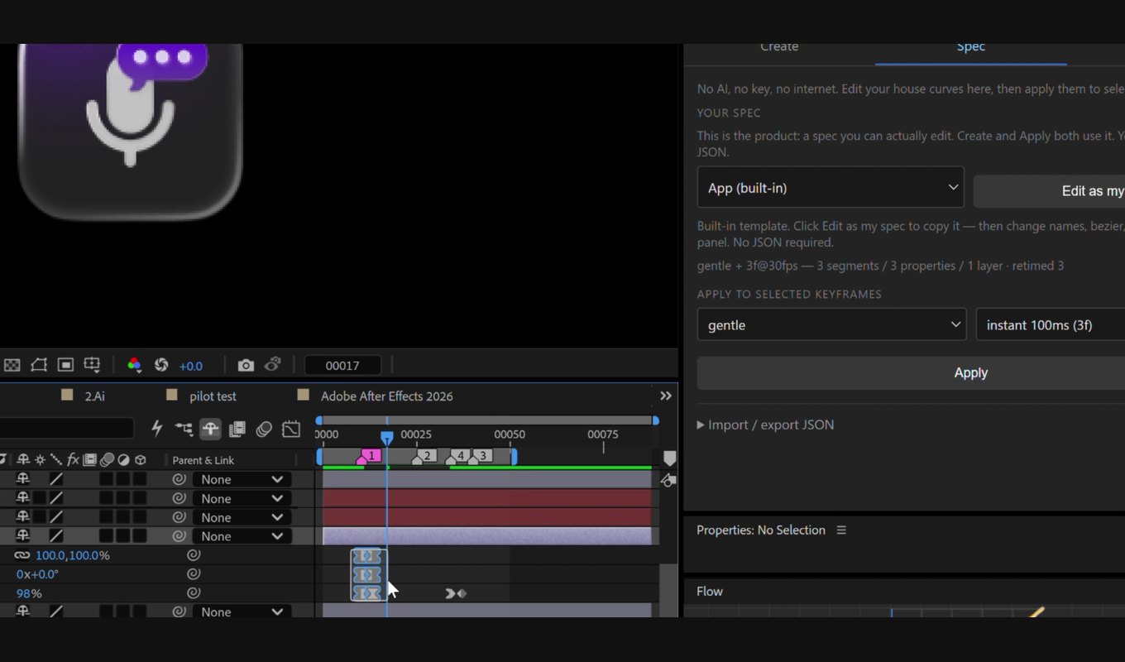
Task: Switch to the Create tab
Action: coord(779,47)
